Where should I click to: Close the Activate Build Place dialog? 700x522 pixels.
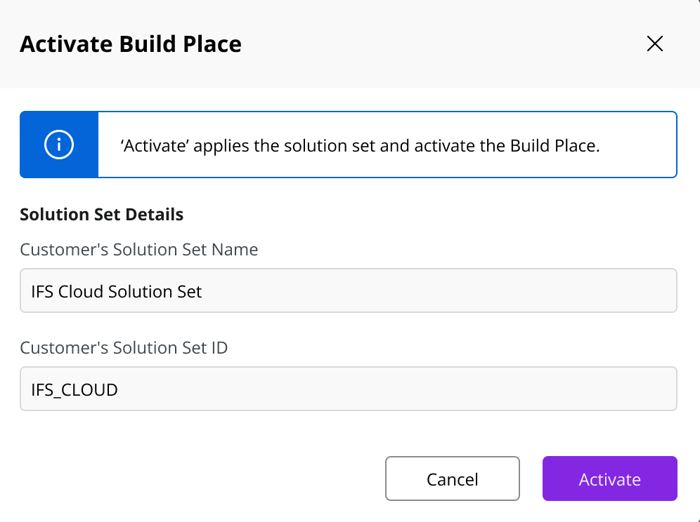tap(654, 43)
